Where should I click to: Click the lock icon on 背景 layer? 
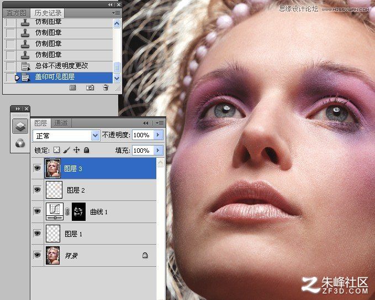click(145, 255)
